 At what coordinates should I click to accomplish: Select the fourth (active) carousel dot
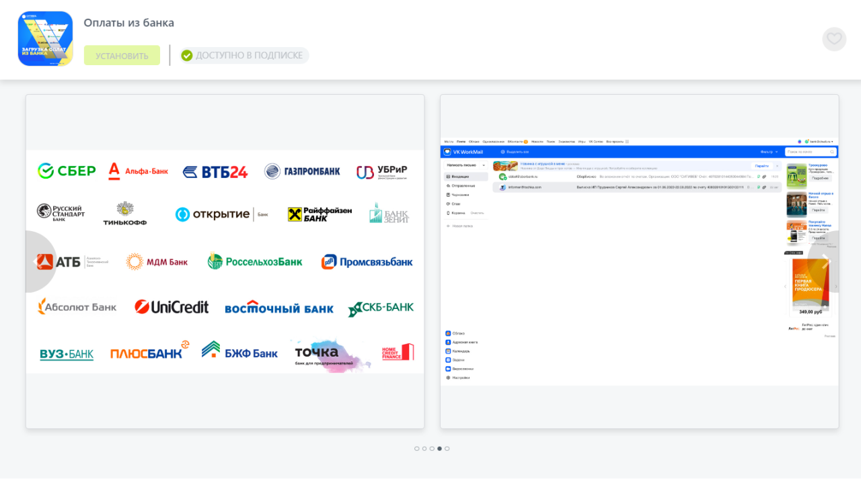[440, 449]
